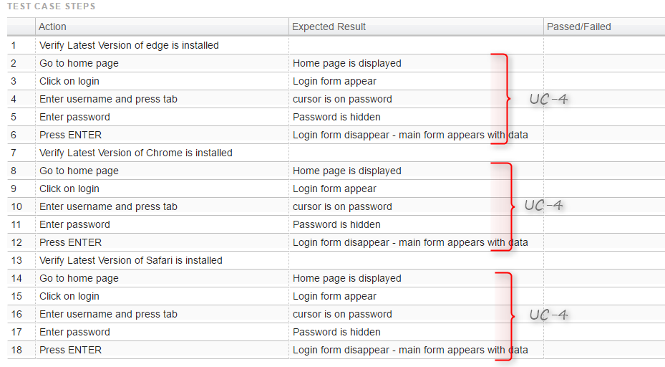Click 'Press ENTER' action in step 6
665x367 pixels.
tap(70, 135)
